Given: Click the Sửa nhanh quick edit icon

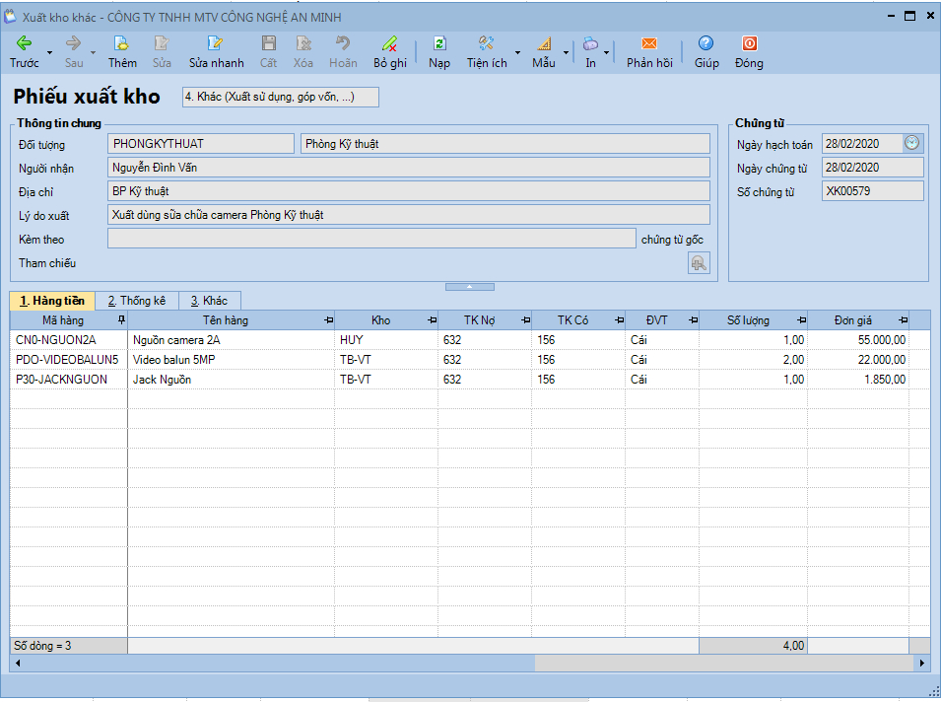Looking at the screenshot, I should point(216,43).
